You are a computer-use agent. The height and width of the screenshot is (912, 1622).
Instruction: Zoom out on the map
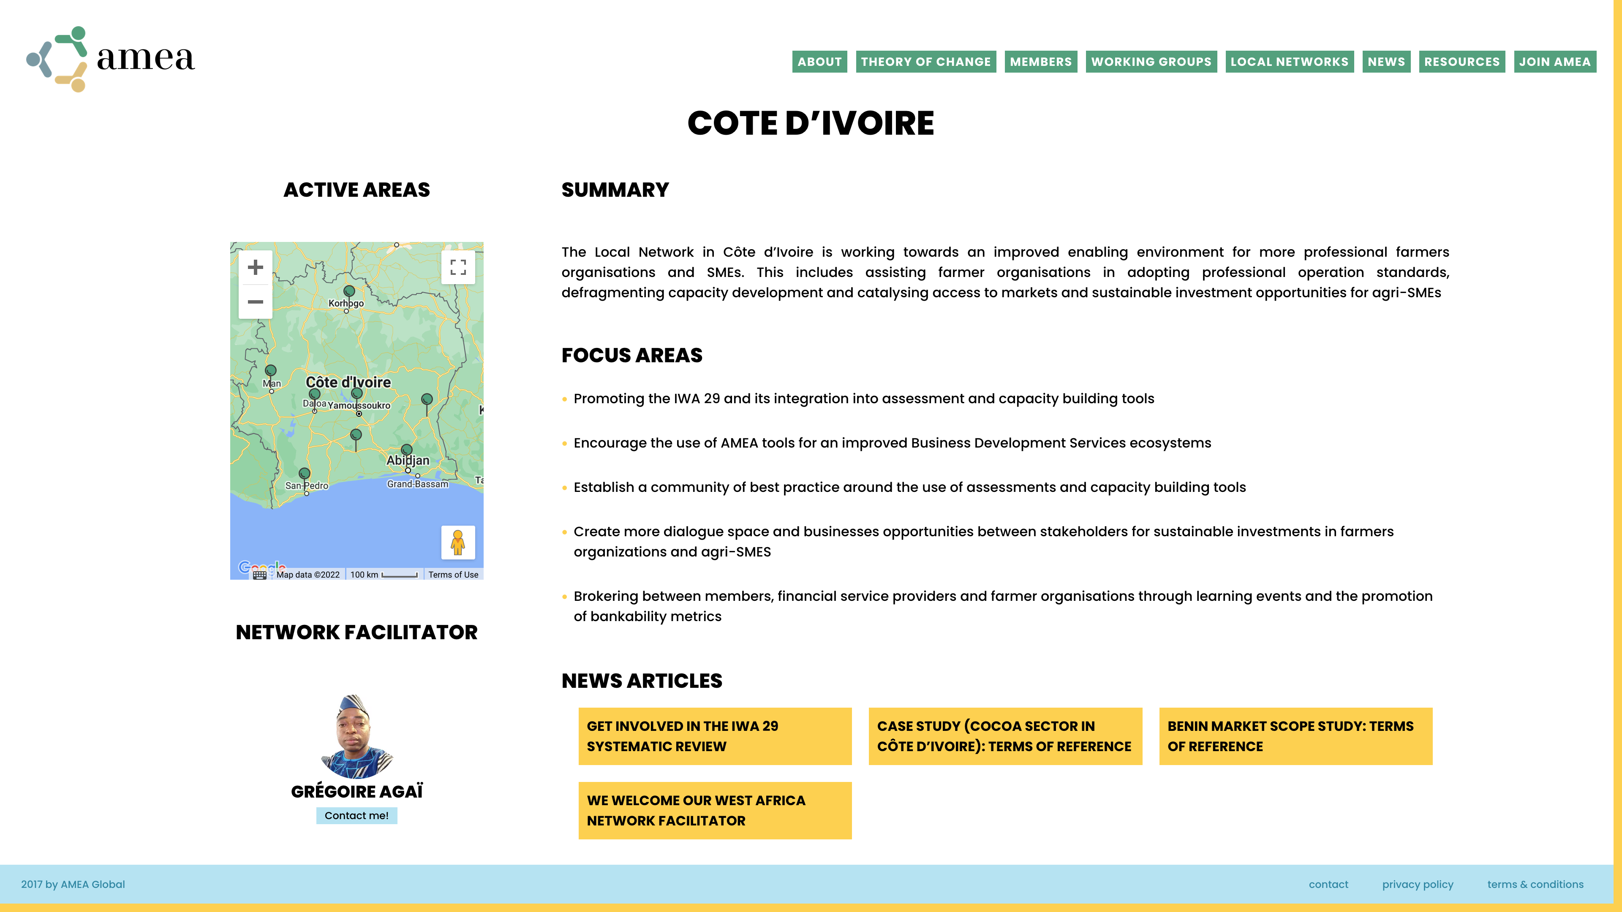point(255,302)
